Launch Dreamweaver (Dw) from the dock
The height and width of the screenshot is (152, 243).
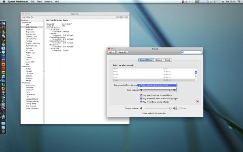coord(3,72)
